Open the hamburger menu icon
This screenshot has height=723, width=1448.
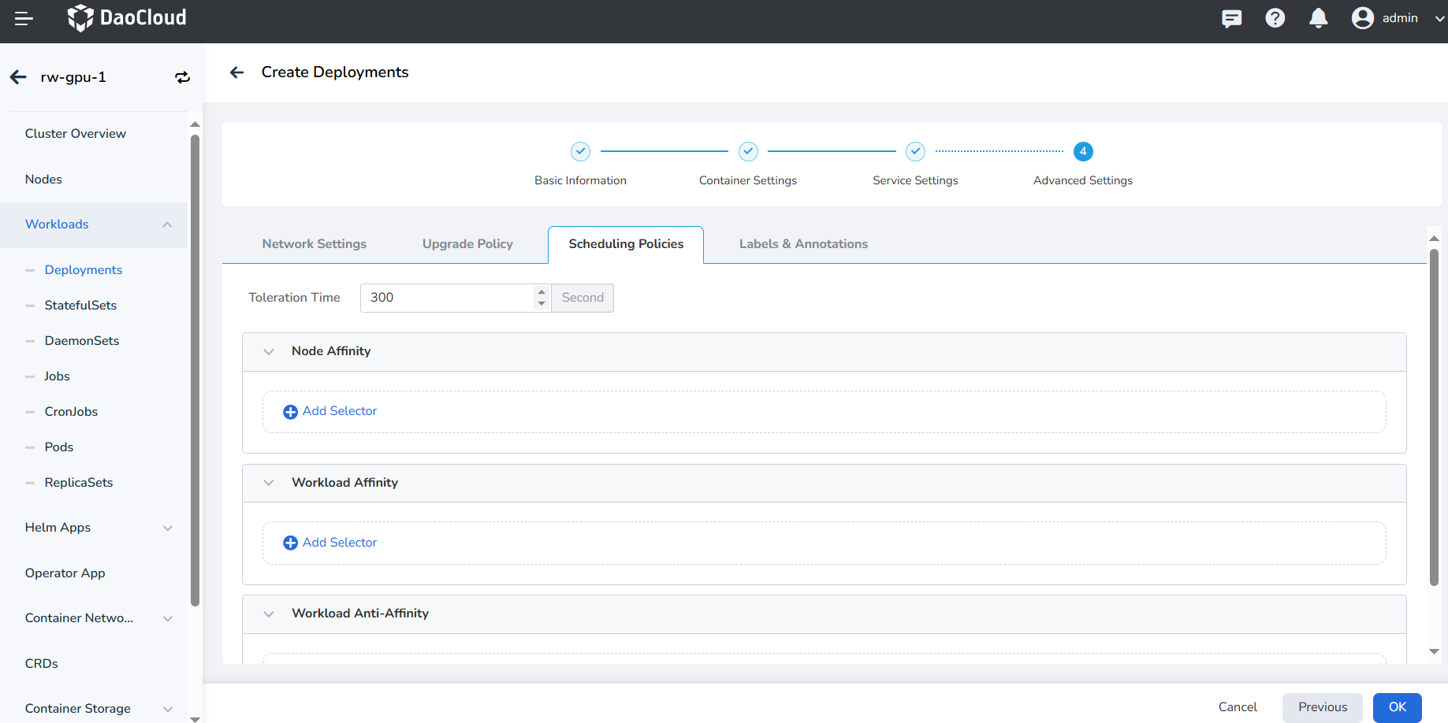[x=24, y=19]
